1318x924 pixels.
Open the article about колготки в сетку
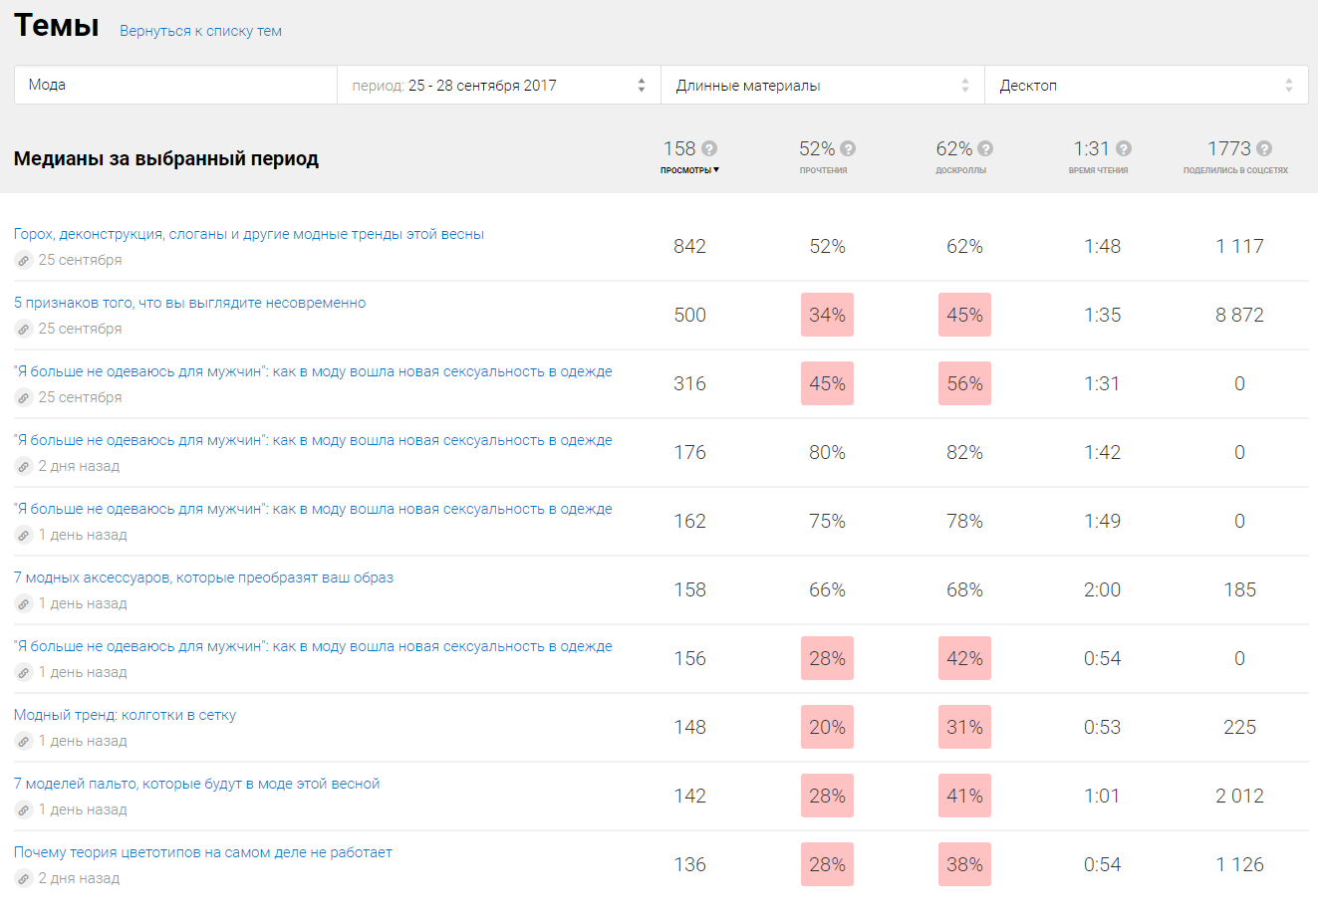(125, 715)
